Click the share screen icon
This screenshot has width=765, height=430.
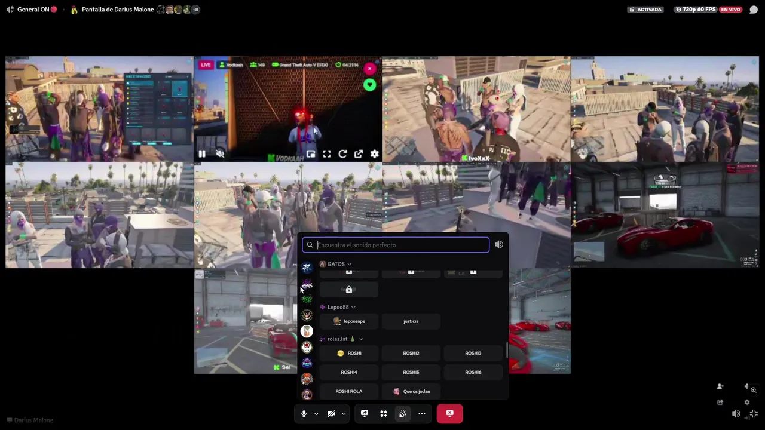(365, 413)
